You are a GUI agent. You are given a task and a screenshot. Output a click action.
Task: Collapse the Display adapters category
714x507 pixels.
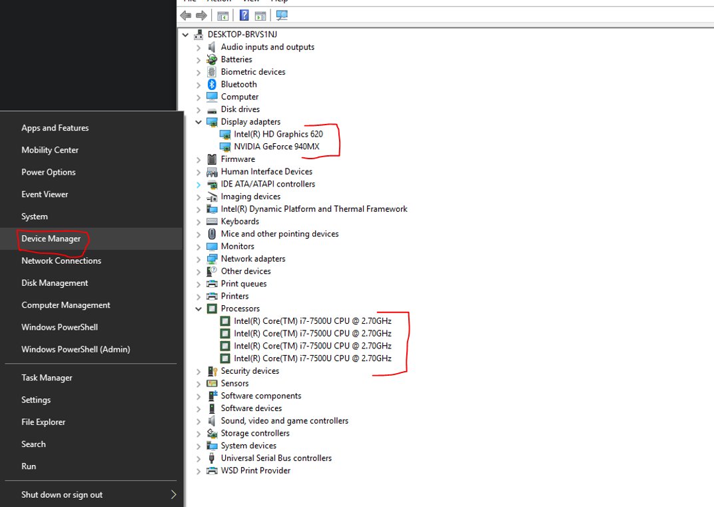(x=198, y=122)
